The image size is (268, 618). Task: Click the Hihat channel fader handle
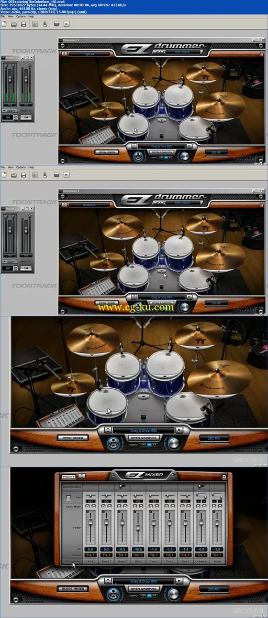[x=138, y=527]
